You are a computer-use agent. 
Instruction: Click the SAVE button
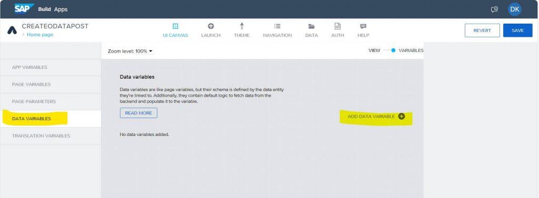pos(518,30)
